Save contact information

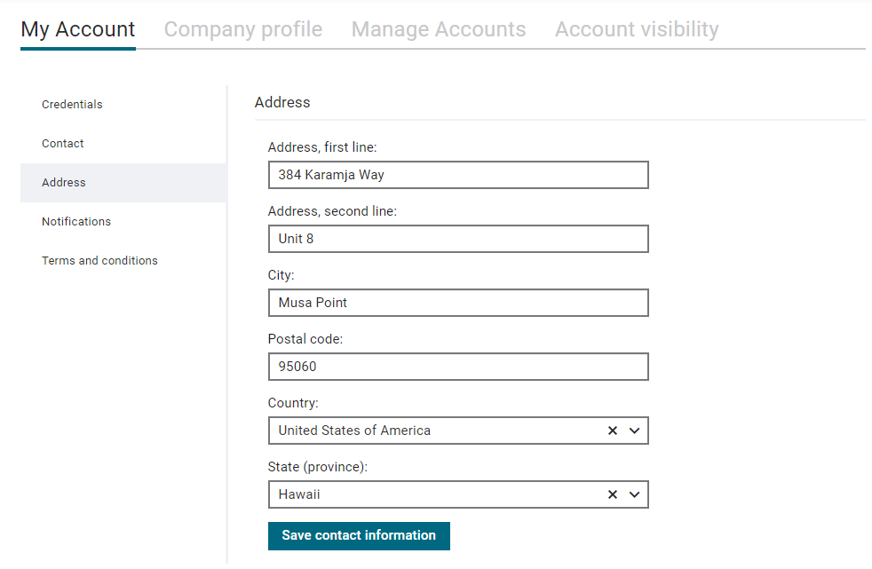coord(359,535)
